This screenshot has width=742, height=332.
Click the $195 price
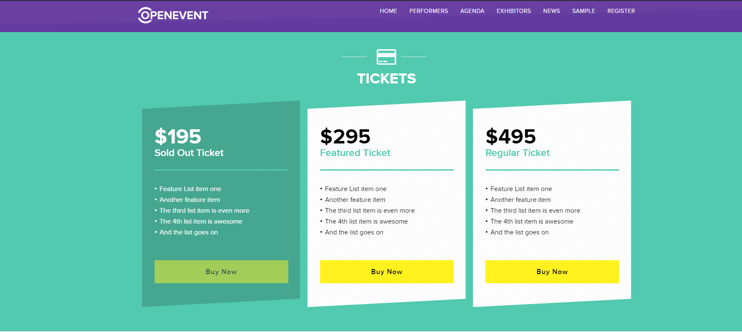[178, 136]
